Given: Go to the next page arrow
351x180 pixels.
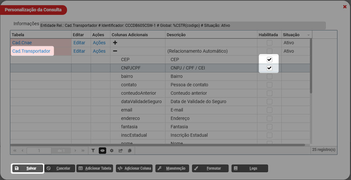Looking at the screenshot, I should pyautogui.click(x=75, y=151).
